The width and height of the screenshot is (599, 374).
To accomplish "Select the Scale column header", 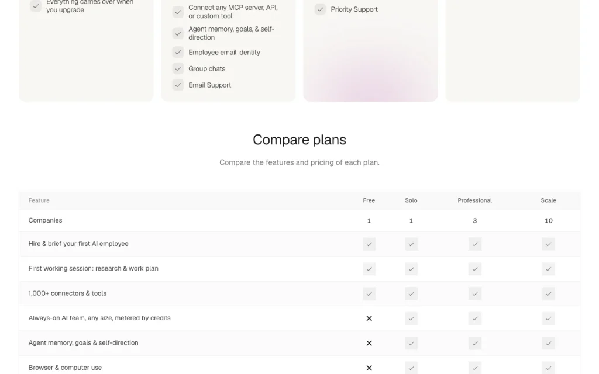I will pos(548,200).
